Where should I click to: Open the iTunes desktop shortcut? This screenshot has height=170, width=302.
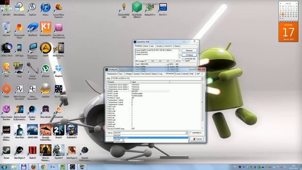coord(45,8)
